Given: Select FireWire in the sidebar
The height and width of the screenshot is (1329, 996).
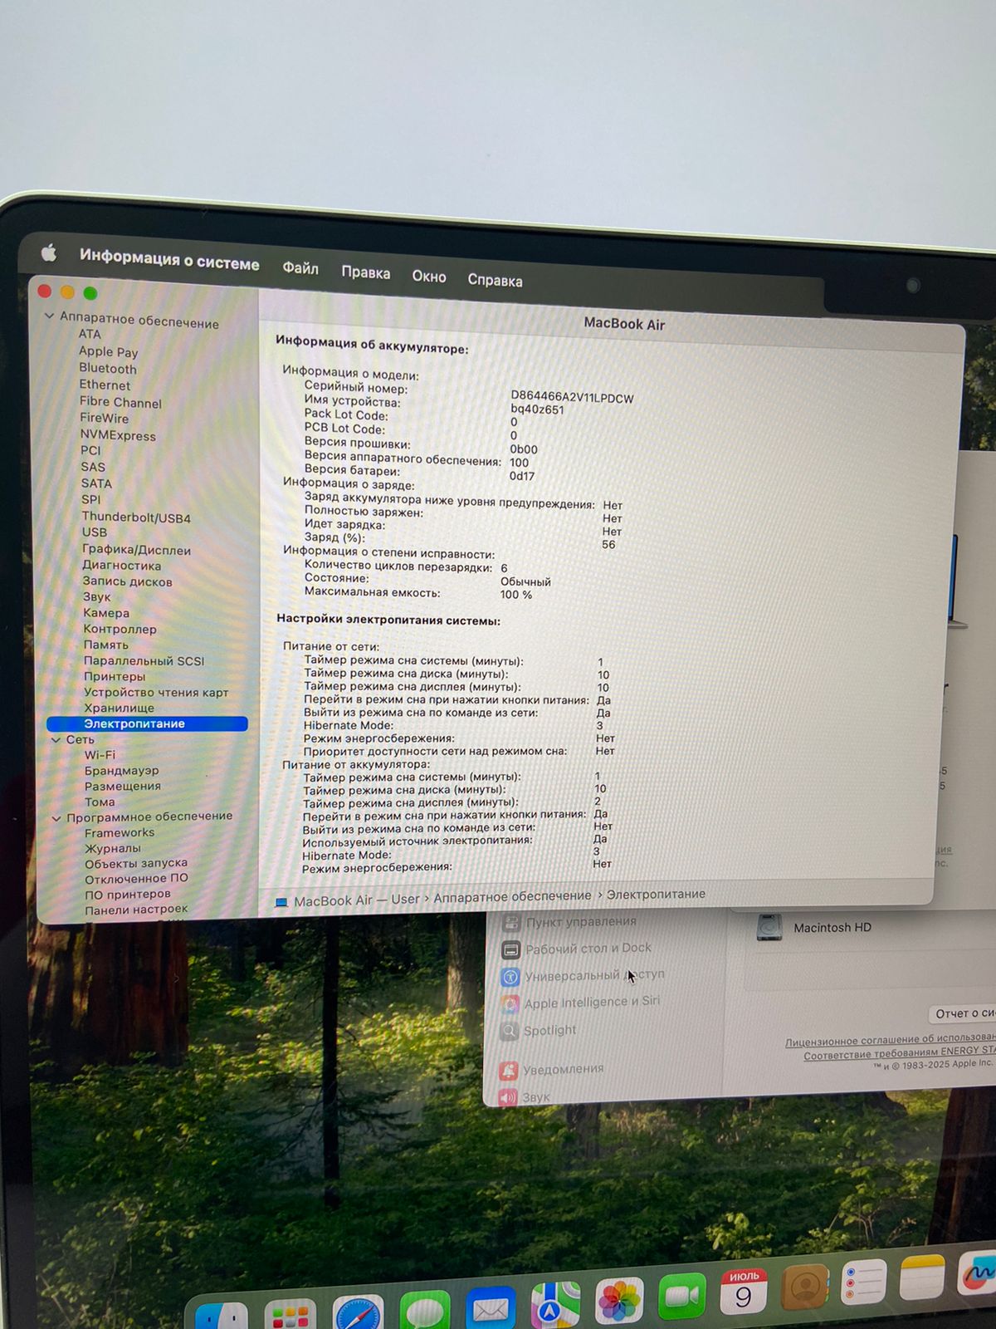Looking at the screenshot, I should pos(104,418).
